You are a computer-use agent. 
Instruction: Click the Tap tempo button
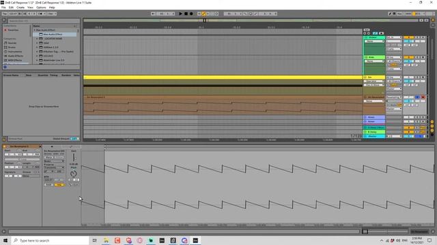click(5, 14)
